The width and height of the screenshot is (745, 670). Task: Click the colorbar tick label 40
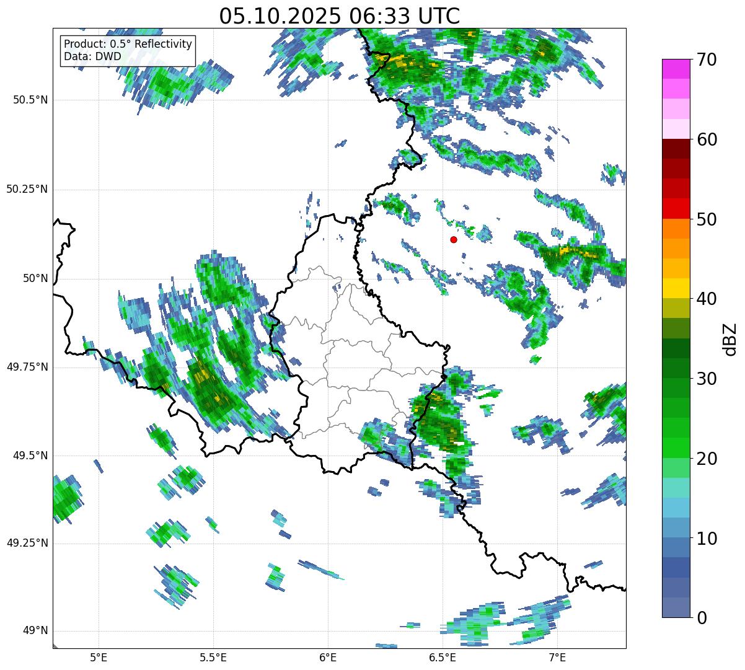pyautogui.click(x=707, y=299)
